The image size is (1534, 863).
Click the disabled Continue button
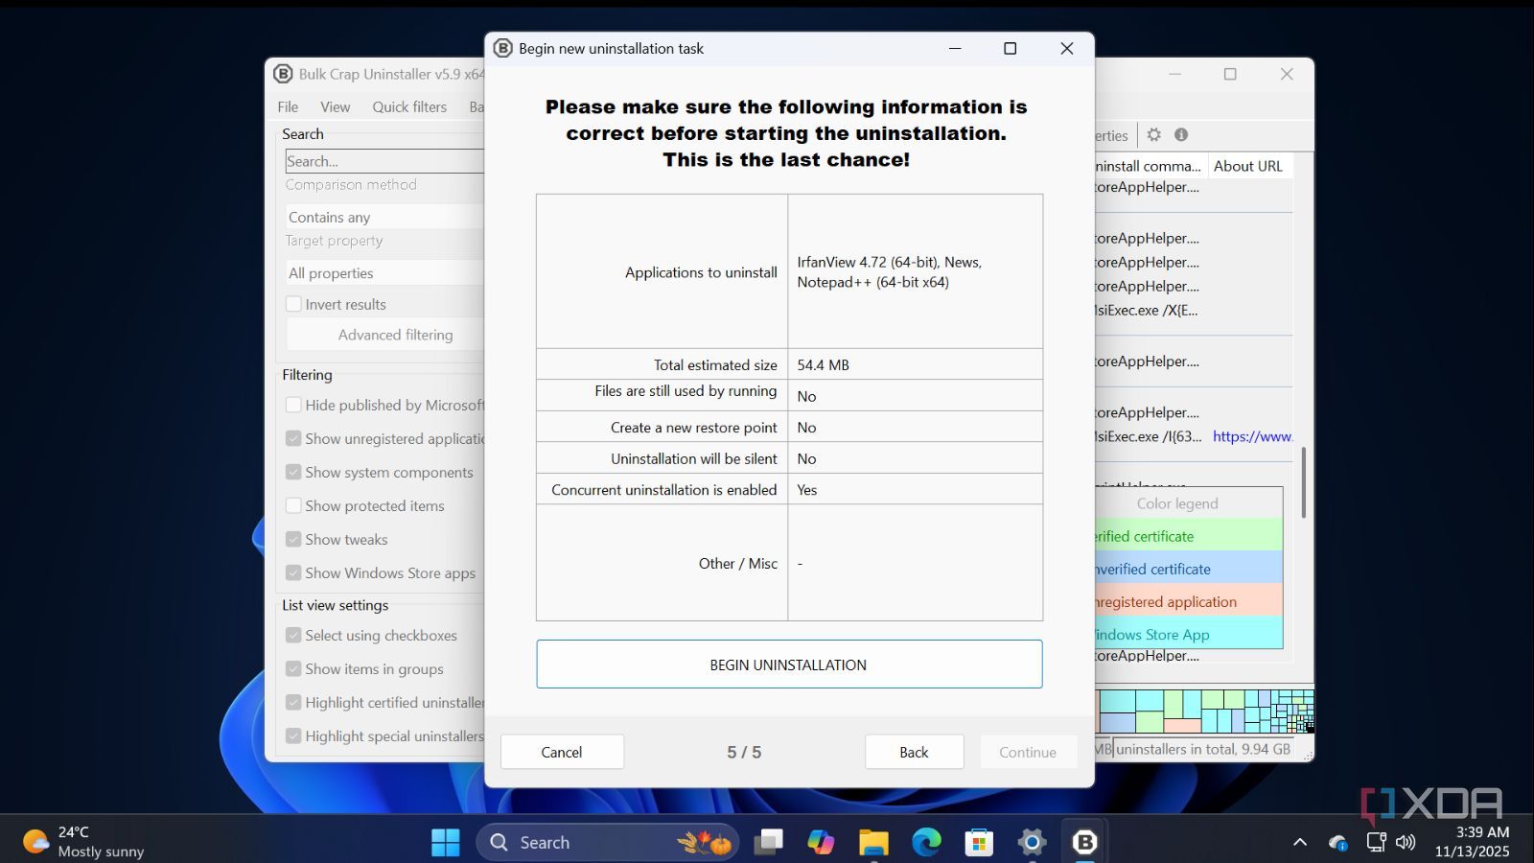click(x=1028, y=752)
